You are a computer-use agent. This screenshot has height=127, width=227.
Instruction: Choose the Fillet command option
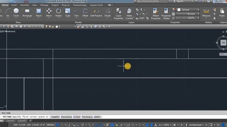point(77,117)
